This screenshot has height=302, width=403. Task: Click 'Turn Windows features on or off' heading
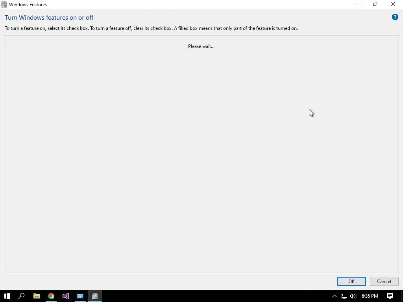(x=49, y=17)
